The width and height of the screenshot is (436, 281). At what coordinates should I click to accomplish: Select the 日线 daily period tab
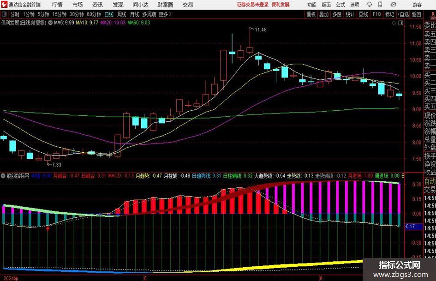tap(109, 14)
